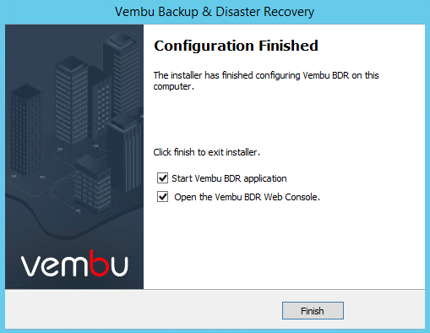Screen dimensions: 430x333
Task: Click the 'Click finish to exit installer.' text
Action: click(206, 152)
